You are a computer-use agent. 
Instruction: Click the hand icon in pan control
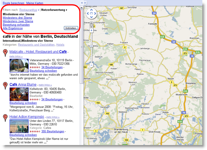coord(91,13)
